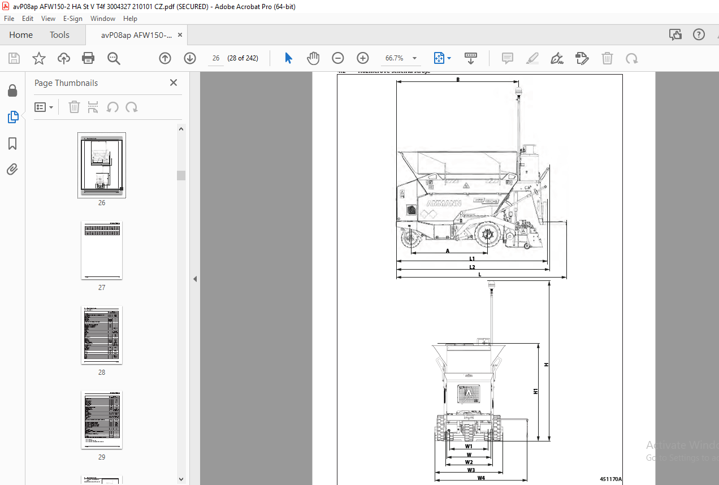Open the sign document pen tool
The image size is (719, 485).
click(557, 58)
